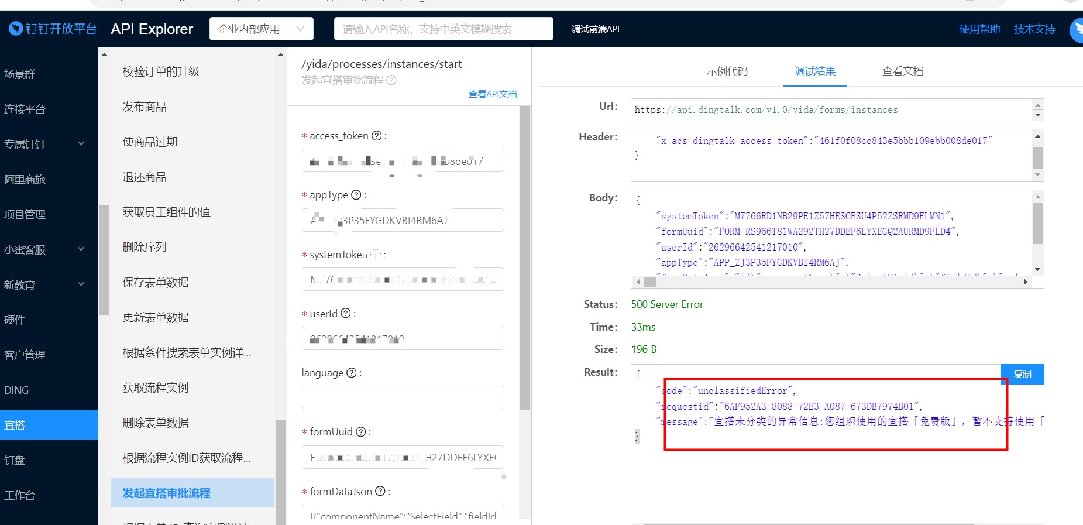The width and height of the screenshot is (1083, 525).
Task: Focus the API name search box
Action: click(x=443, y=29)
